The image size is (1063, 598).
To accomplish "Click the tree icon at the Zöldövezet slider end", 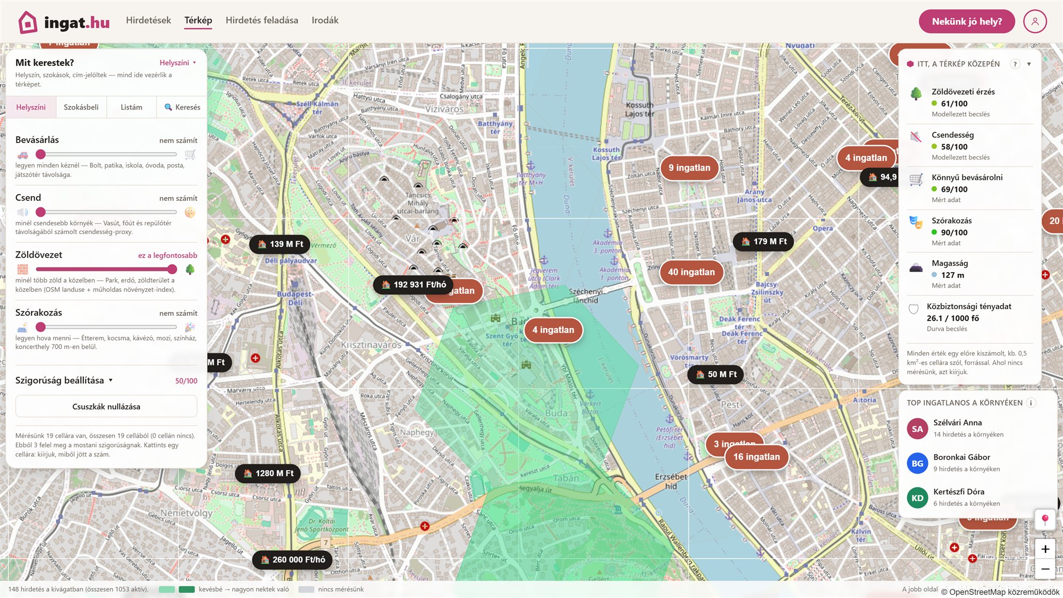I will coord(190,269).
